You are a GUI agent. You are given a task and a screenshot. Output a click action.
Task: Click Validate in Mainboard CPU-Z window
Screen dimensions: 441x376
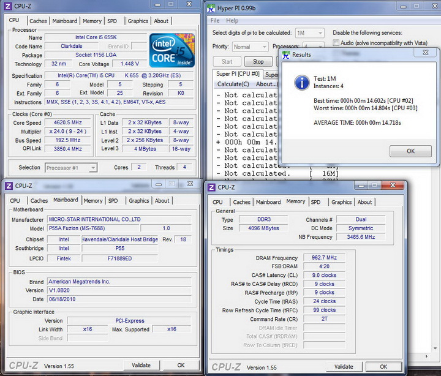(x=141, y=366)
